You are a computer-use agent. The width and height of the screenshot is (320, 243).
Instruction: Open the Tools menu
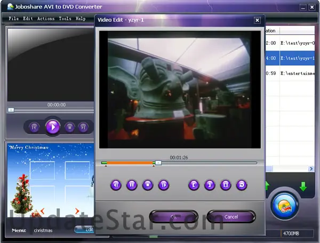coord(65,18)
